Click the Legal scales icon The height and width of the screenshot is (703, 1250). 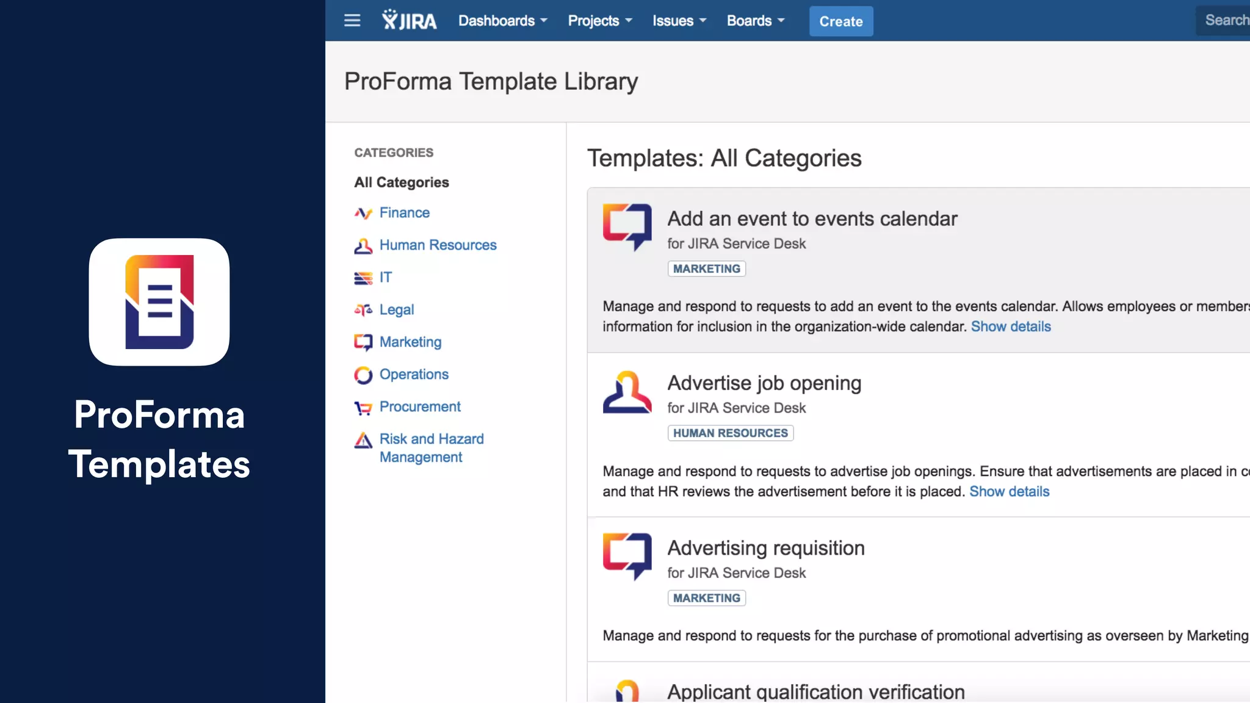[x=363, y=310]
